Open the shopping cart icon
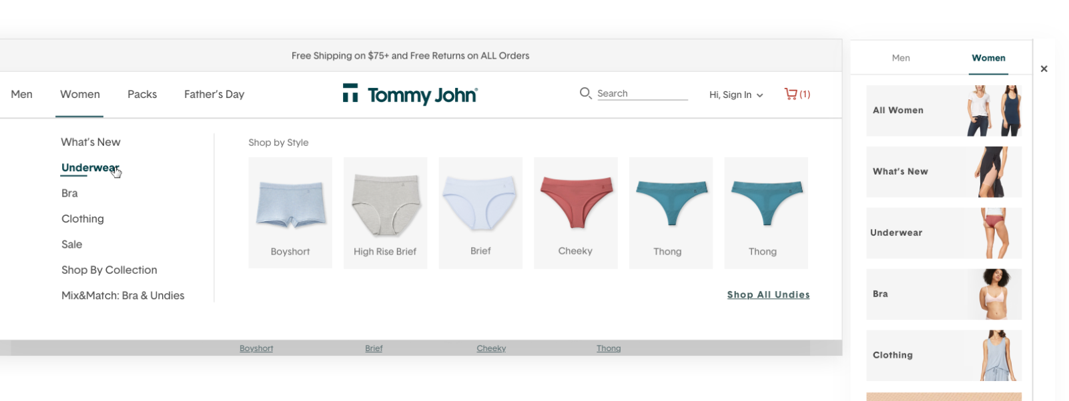The height and width of the screenshot is (401, 1069). tap(791, 94)
